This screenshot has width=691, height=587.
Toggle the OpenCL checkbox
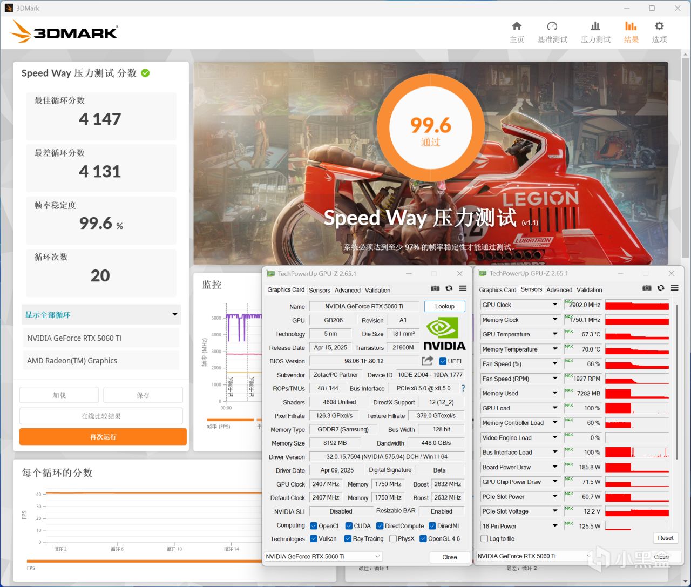coord(314,526)
